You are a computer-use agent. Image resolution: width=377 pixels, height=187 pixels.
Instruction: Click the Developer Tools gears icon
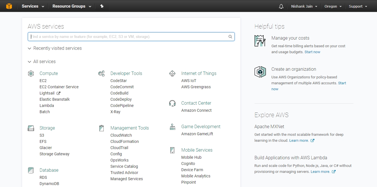[x=101, y=74]
